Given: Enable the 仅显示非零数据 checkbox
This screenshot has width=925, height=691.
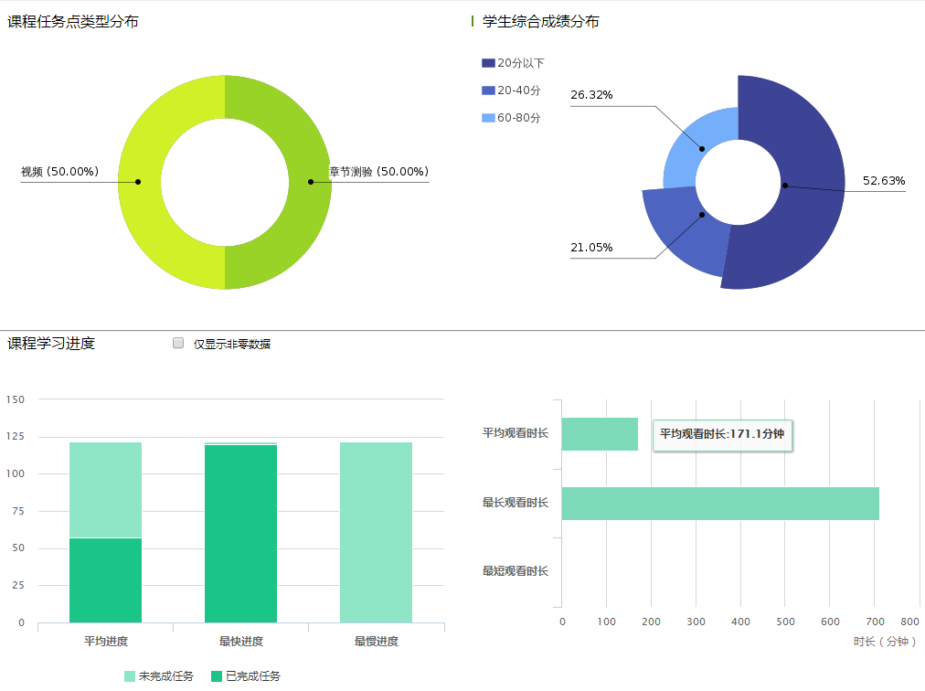Looking at the screenshot, I should click(178, 344).
